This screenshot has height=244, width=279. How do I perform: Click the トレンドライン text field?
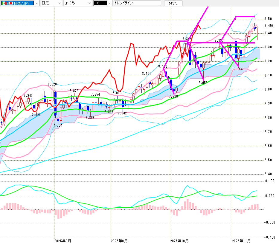(137, 3)
